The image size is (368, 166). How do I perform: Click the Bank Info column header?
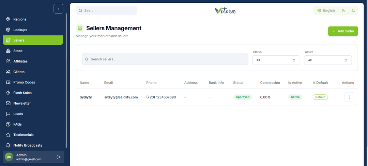coord(216,82)
